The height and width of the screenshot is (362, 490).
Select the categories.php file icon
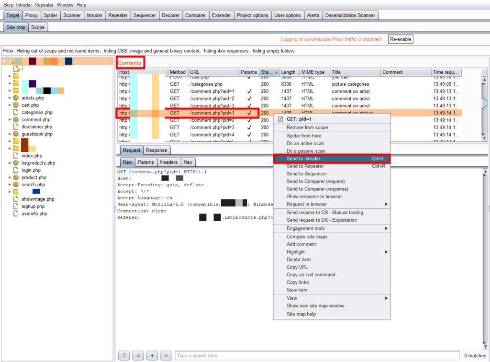coord(16,113)
